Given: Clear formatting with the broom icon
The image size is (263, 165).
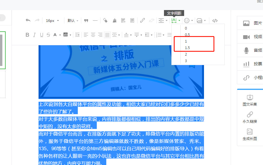Looking at the screenshot, I should [x=114, y=20].
